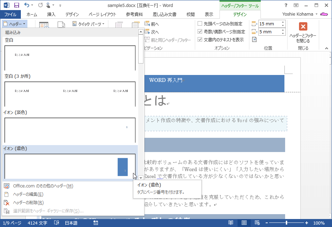
Task: Click Next (次へ) navigation button
Action: tap(152, 32)
